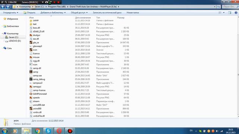Open Skype from the taskbar
This screenshot has width=239, height=134.
point(48,131)
